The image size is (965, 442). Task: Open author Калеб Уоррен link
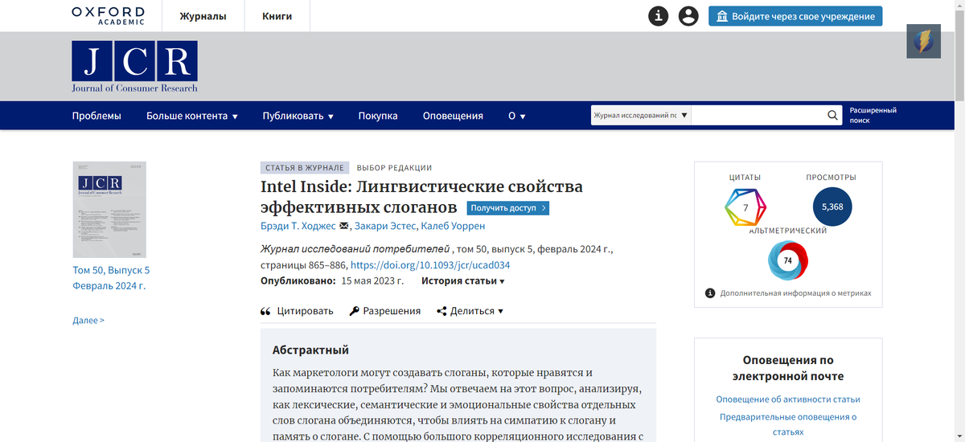click(x=454, y=226)
